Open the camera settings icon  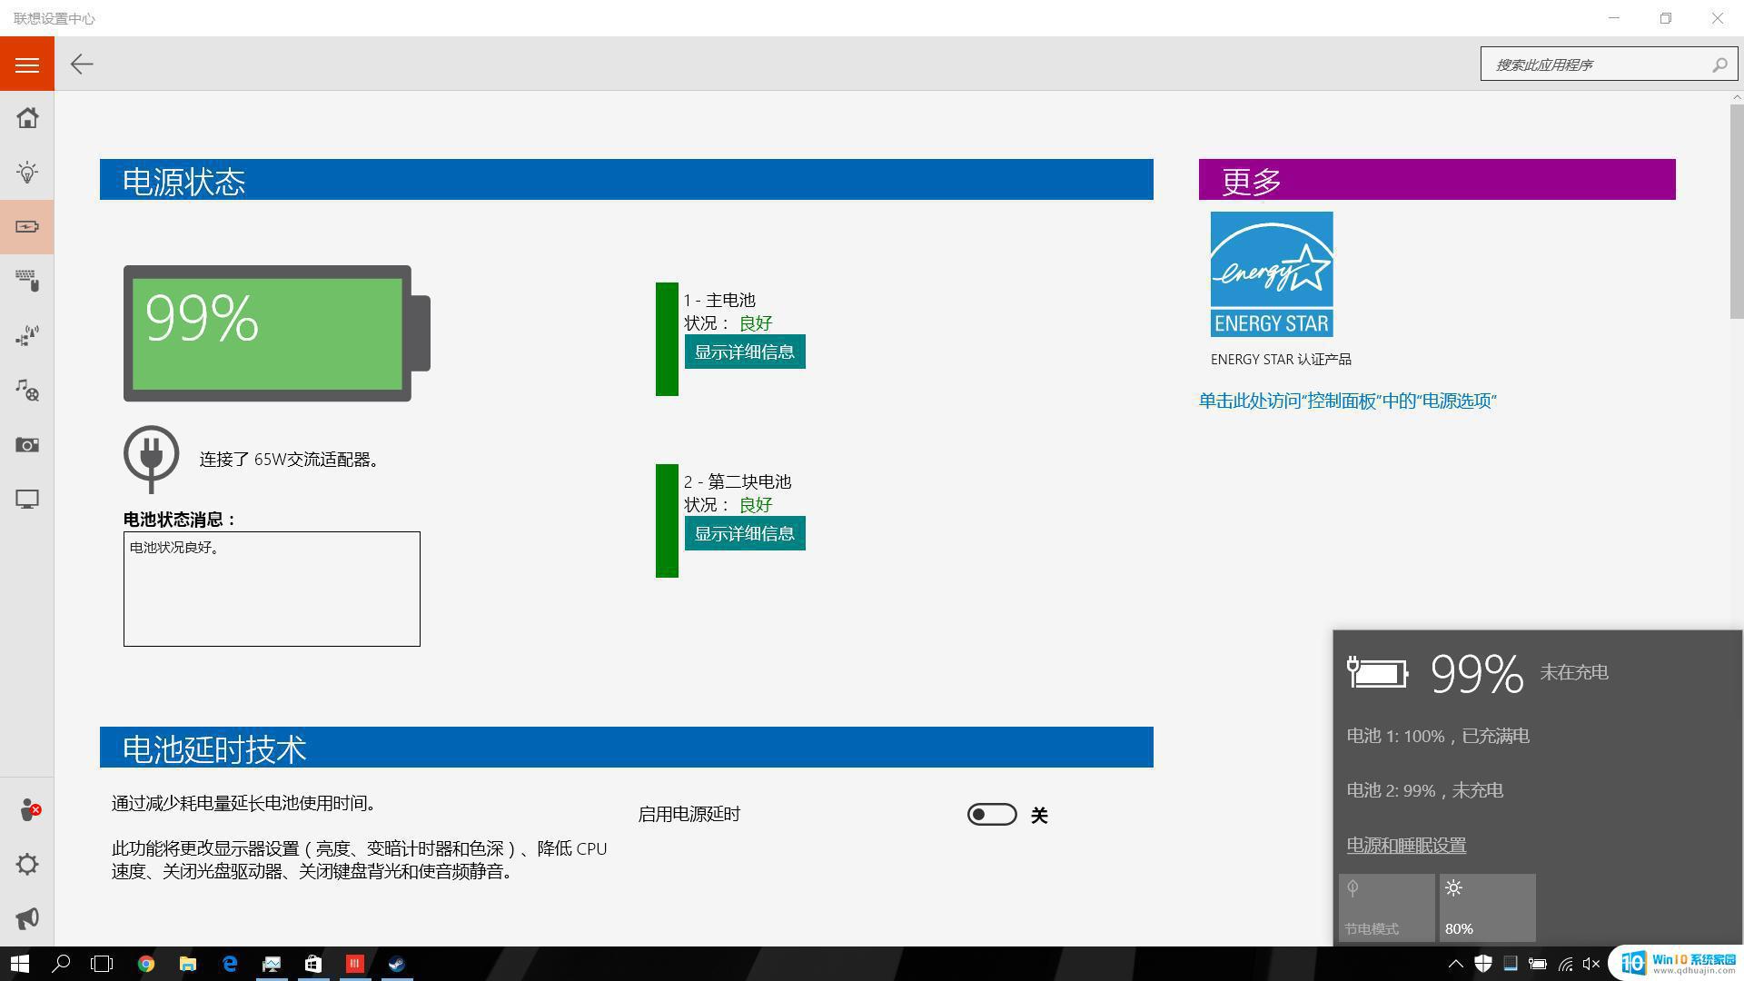pyautogui.click(x=27, y=445)
